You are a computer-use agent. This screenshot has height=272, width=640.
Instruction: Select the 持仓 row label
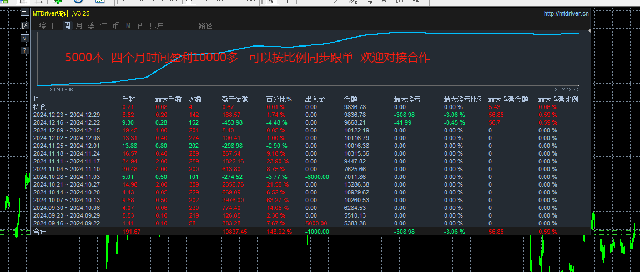coord(39,107)
